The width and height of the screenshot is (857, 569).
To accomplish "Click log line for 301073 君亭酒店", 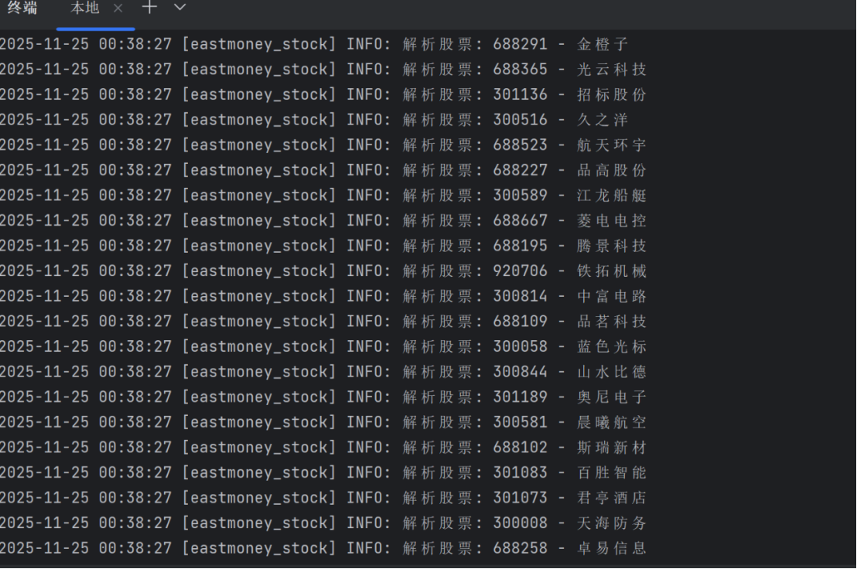I will point(323,497).
